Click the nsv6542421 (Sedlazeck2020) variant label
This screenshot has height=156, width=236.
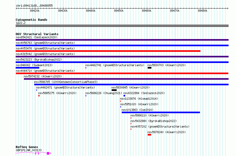point(37,37)
